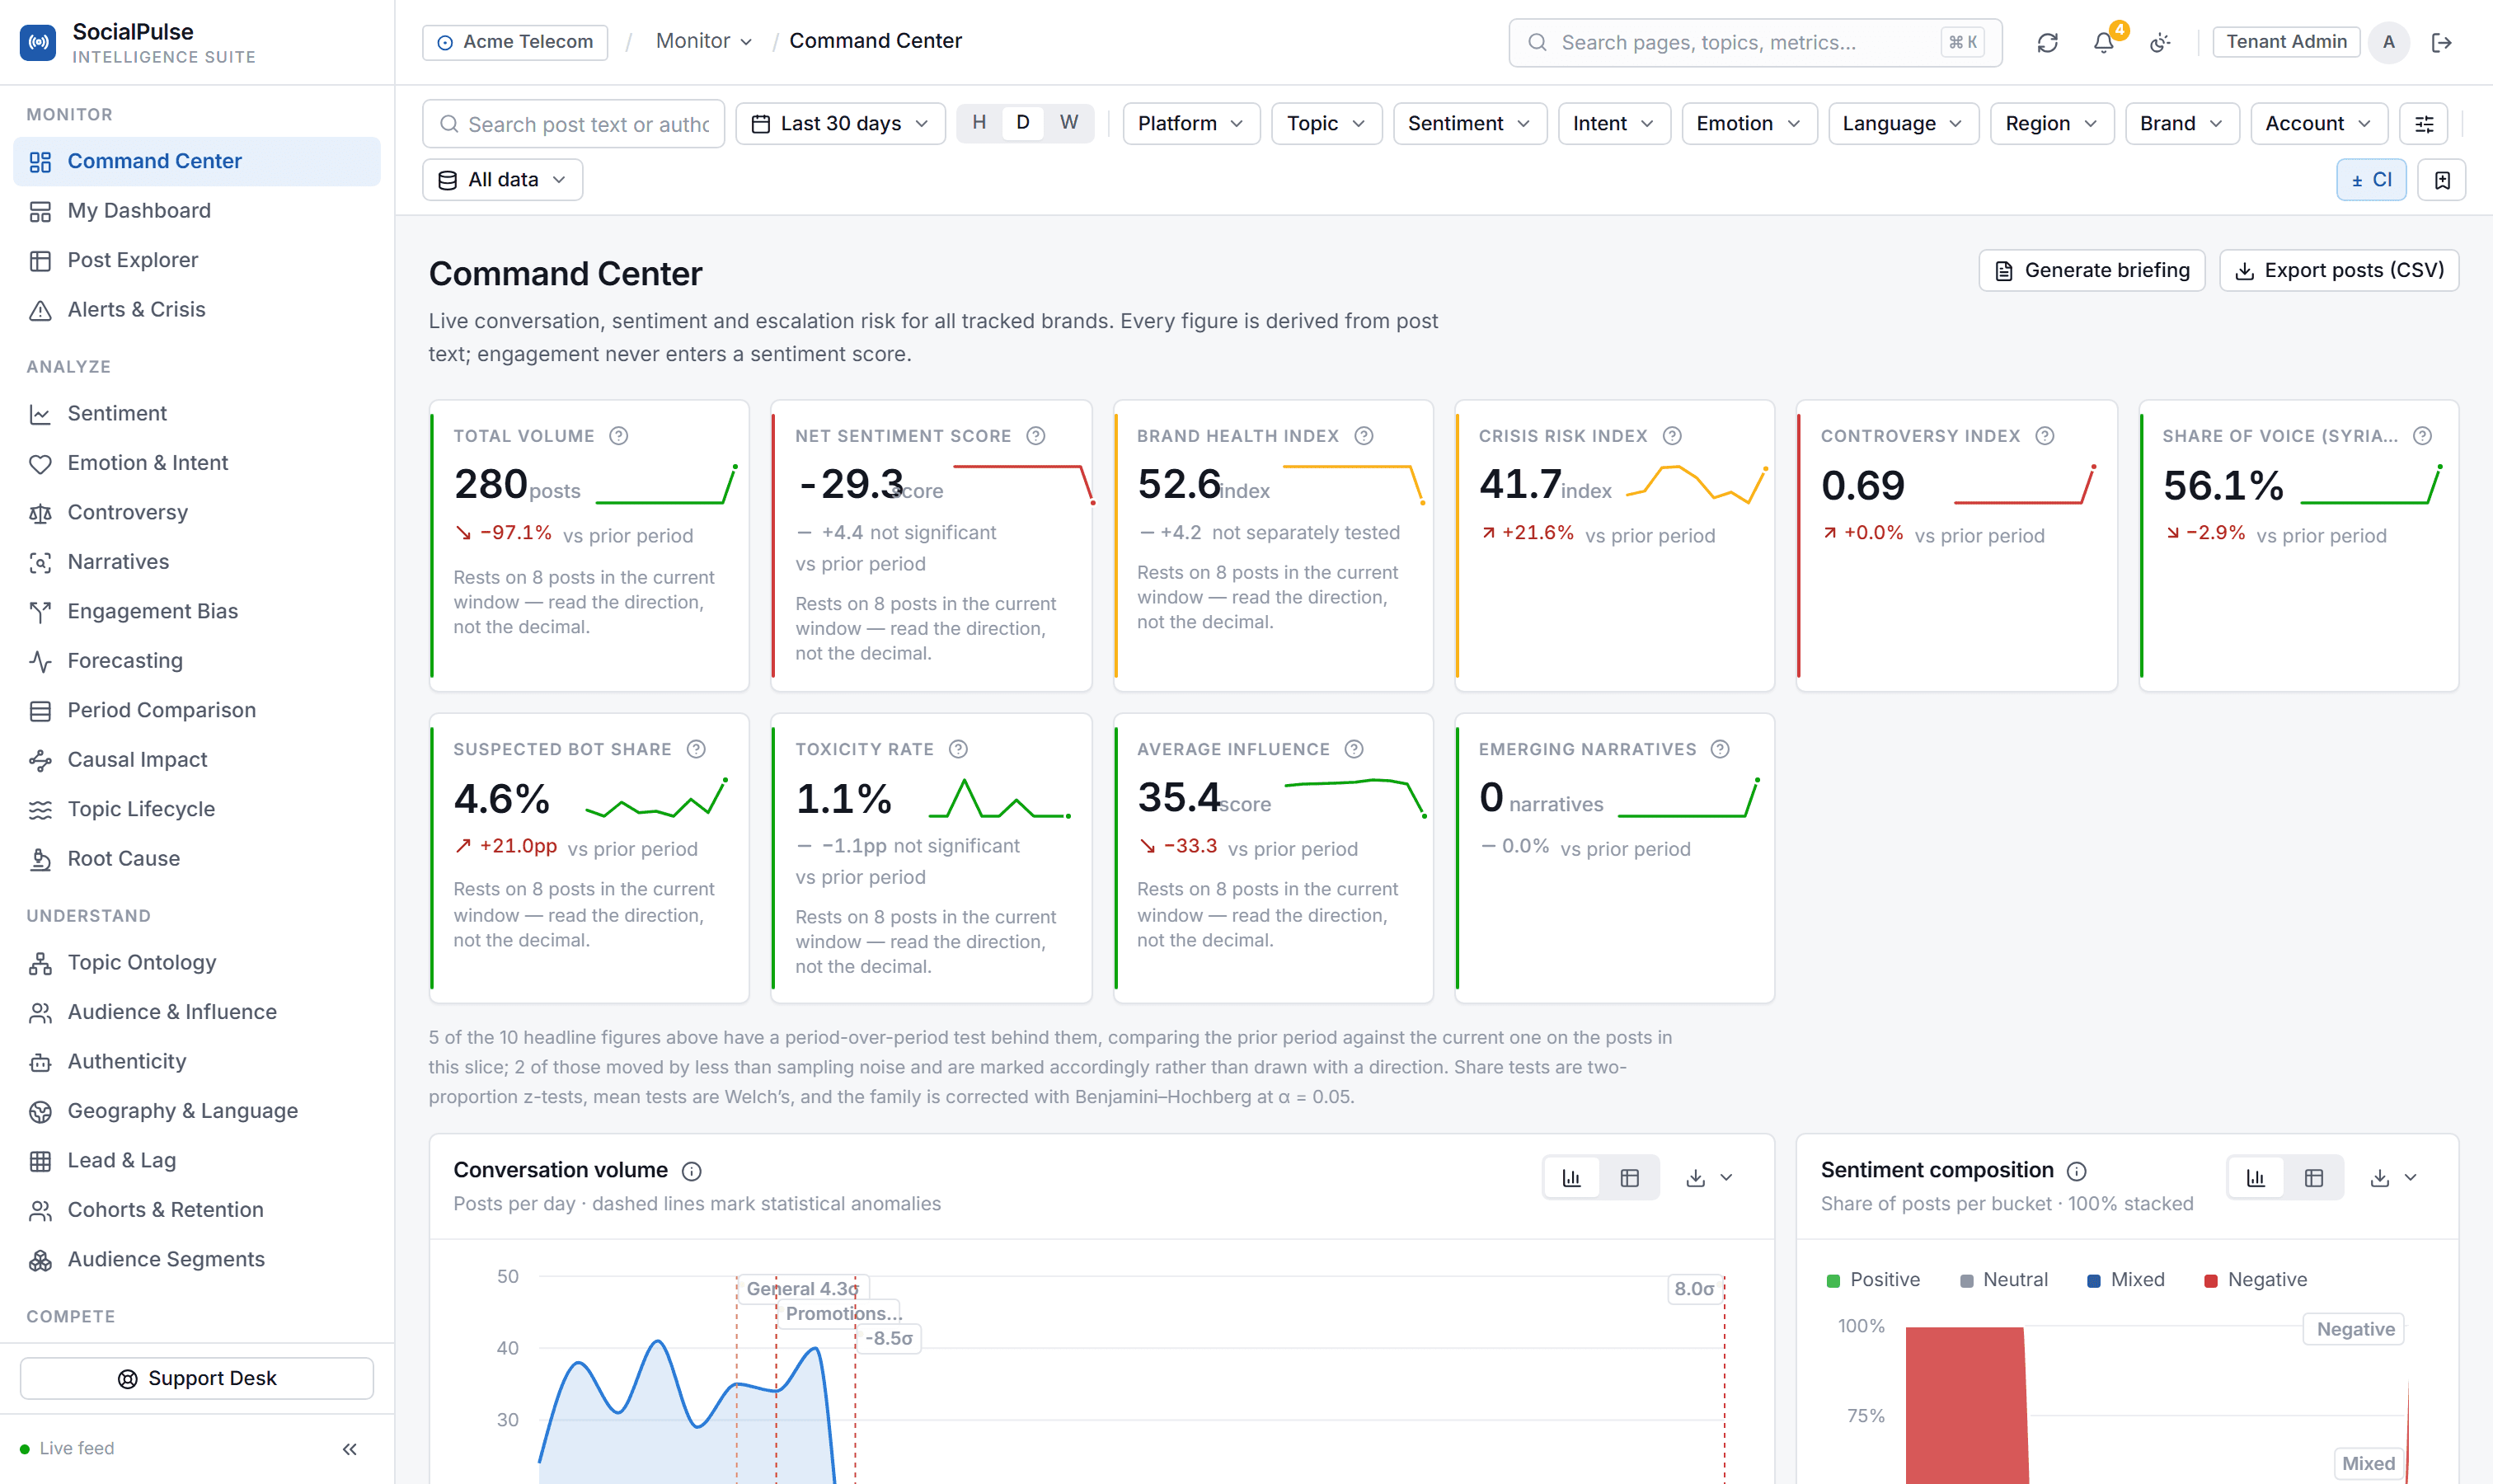
Task: Open the notifications bell
Action: coord(2104,42)
